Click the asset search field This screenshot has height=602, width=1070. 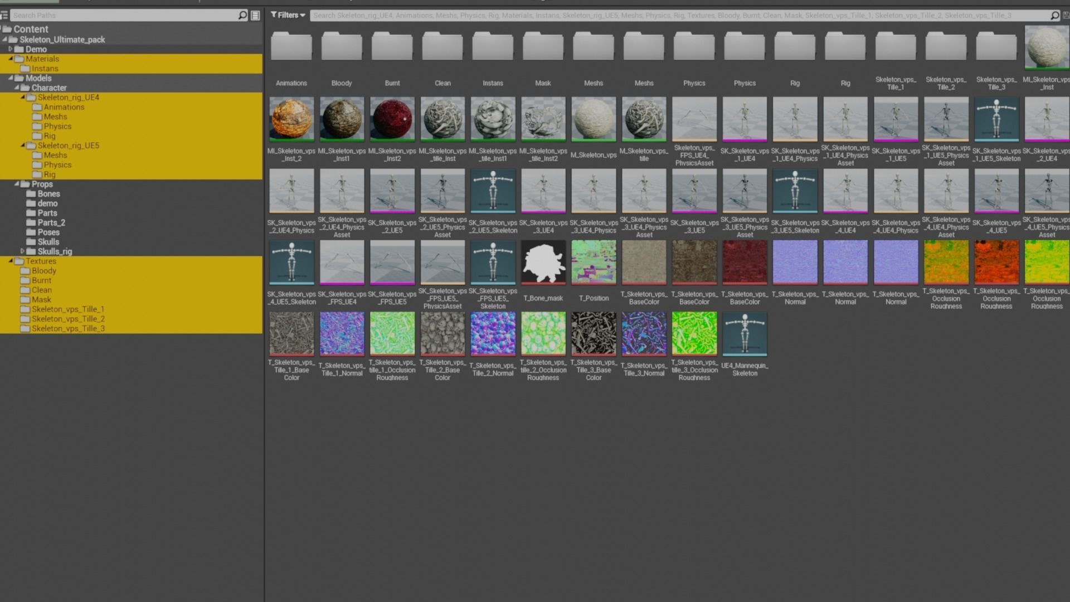[669, 16]
